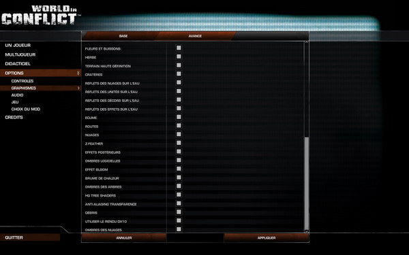Image resolution: width=409 pixels, height=255 pixels.
Task: Click the Quitter button
Action: [x=30, y=237]
